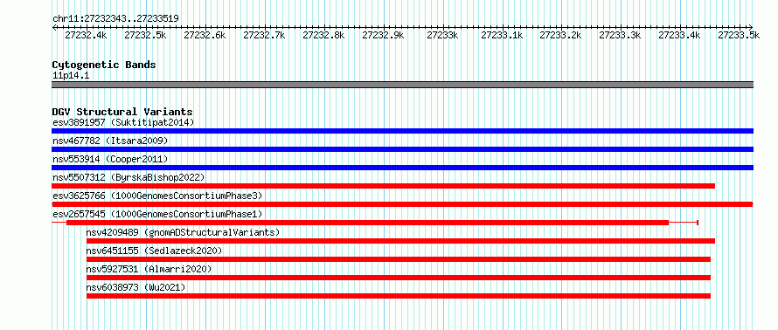Click the 27232.4k ruler tick label
778x330 pixels.
pos(86,35)
